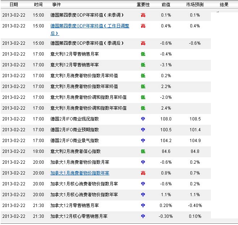Select event 加拿大1月核心消费者物价指数月率
The width and height of the screenshot is (238, 225).
click(x=84, y=184)
